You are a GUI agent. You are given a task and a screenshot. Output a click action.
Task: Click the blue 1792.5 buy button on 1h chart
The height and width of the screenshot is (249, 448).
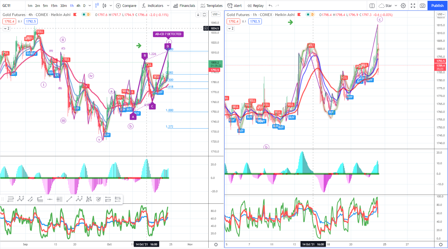[x=255, y=22]
